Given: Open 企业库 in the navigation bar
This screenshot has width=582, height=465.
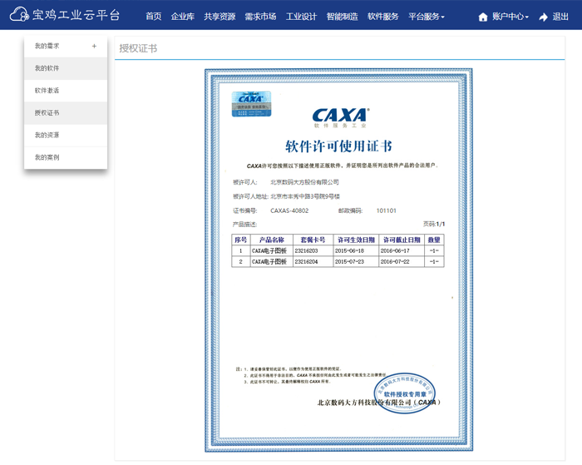Looking at the screenshot, I should click(x=183, y=17).
